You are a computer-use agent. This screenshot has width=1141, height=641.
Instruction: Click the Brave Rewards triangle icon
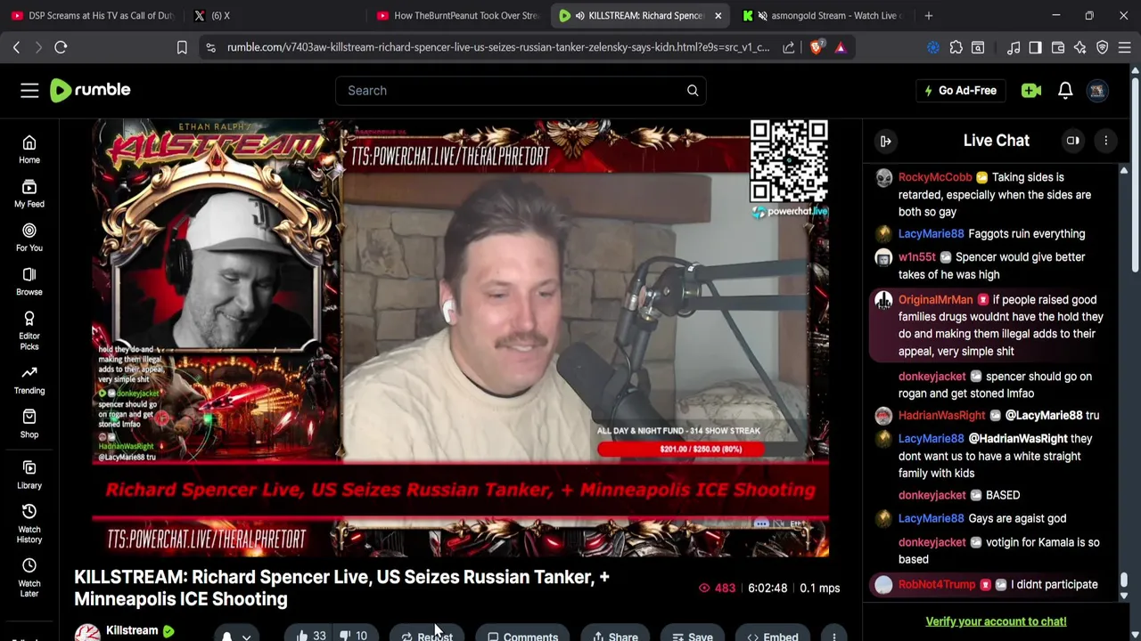click(x=840, y=47)
